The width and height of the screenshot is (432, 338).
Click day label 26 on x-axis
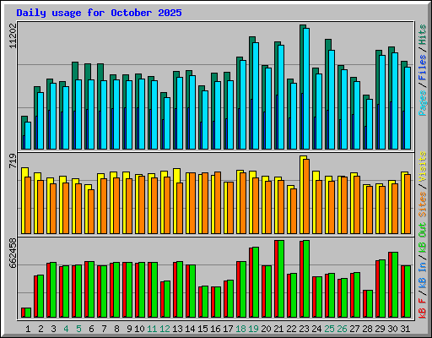pyautogui.click(x=342, y=329)
